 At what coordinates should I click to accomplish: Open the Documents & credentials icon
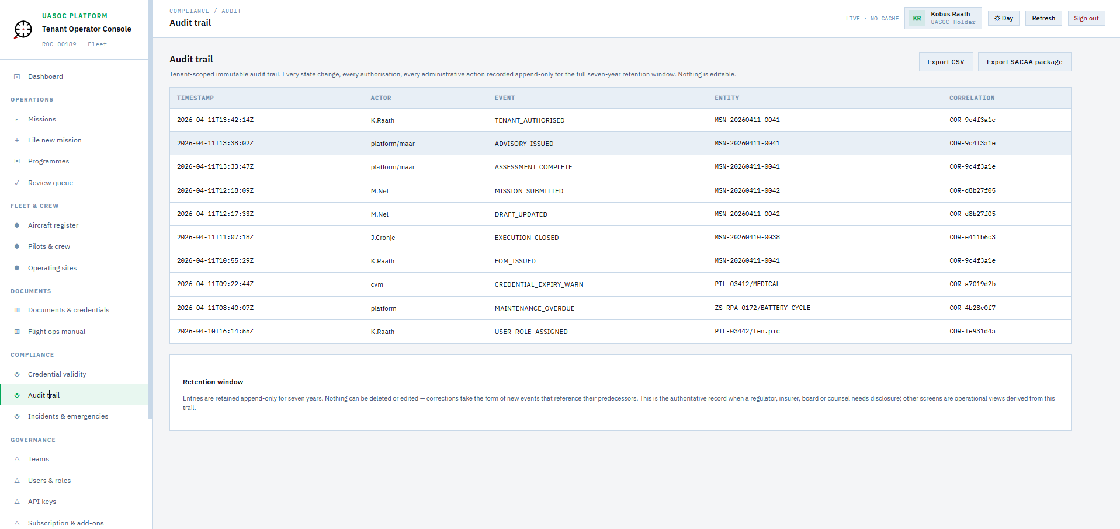click(x=16, y=310)
